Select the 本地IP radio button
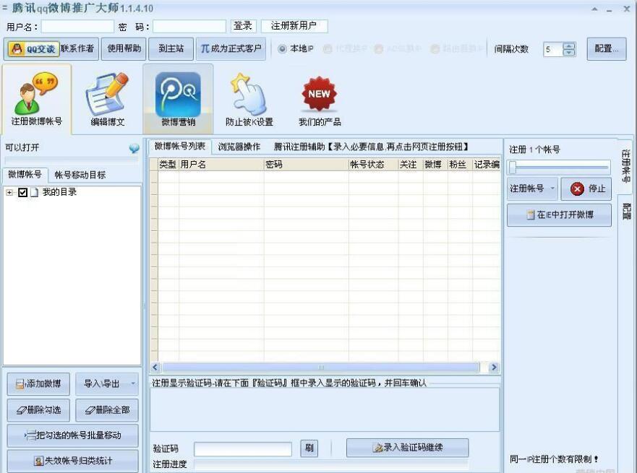The image size is (637, 473). click(x=282, y=49)
